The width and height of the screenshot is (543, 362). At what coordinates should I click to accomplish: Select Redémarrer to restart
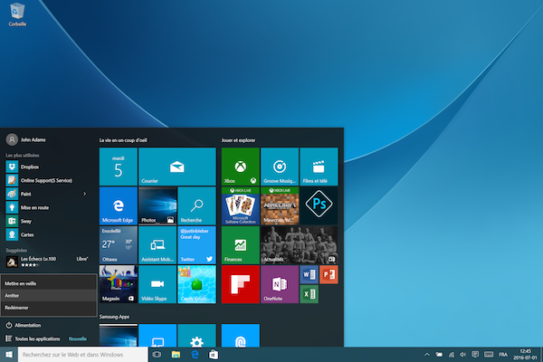coord(49,308)
